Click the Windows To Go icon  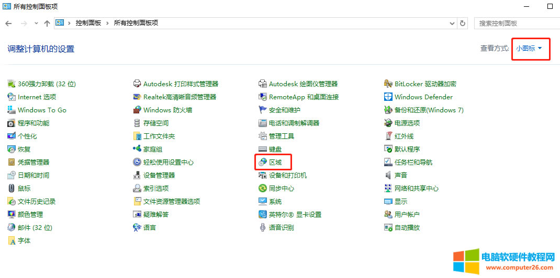[12, 110]
